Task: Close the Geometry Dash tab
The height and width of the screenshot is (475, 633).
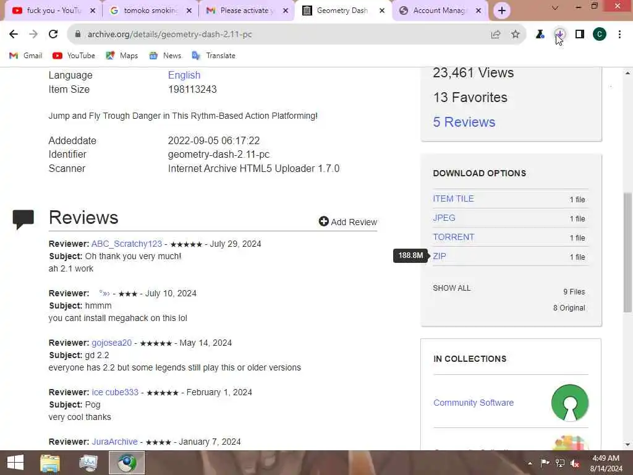Action: pos(382,11)
